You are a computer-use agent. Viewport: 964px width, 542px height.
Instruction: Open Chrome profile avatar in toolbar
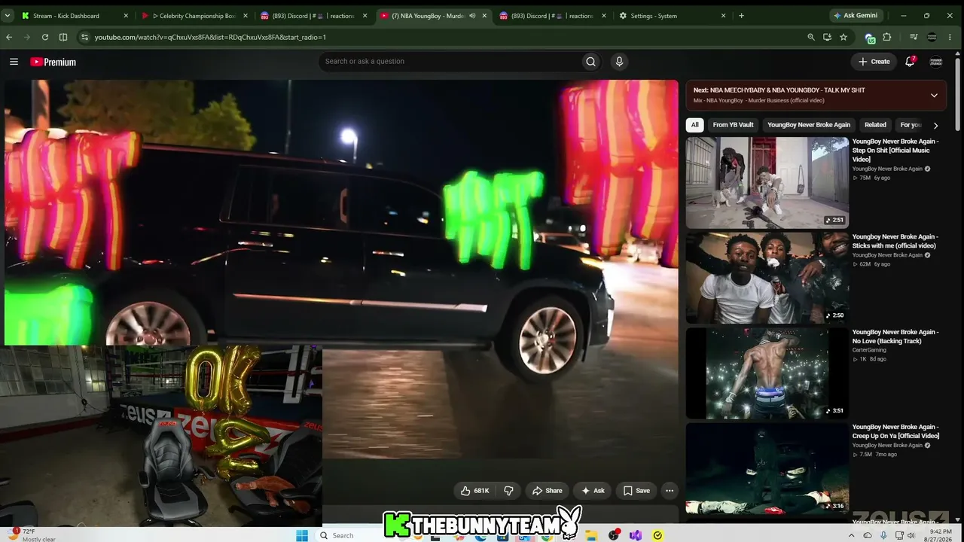click(932, 37)
